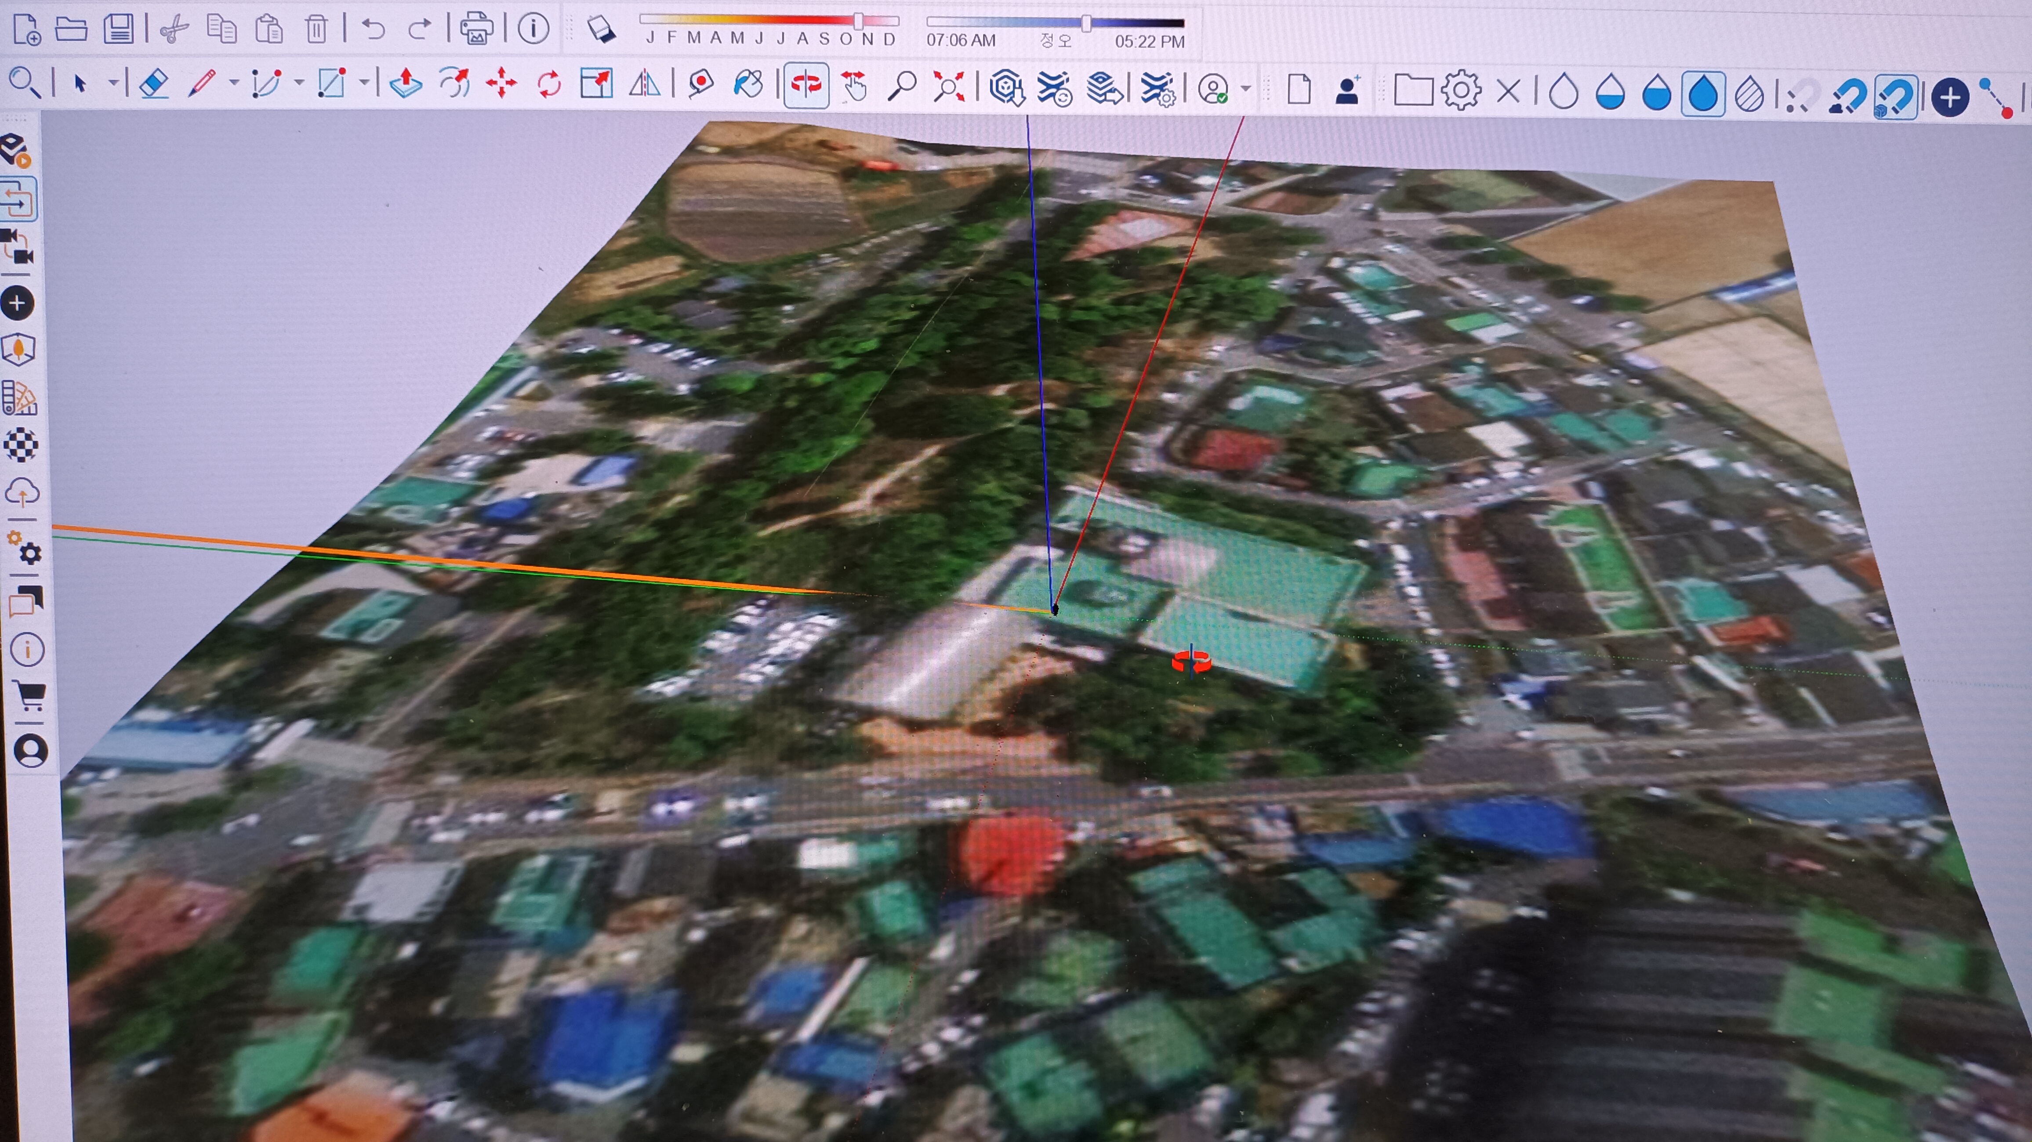Expand Rectangle tool dropdown arrow
This screenshot has width=2032, height=1142.
point(364,82)
